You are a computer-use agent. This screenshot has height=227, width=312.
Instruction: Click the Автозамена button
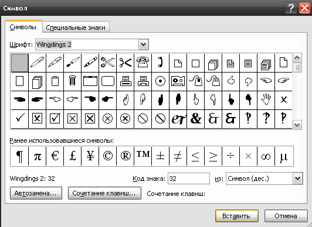(x=36, y=193)
